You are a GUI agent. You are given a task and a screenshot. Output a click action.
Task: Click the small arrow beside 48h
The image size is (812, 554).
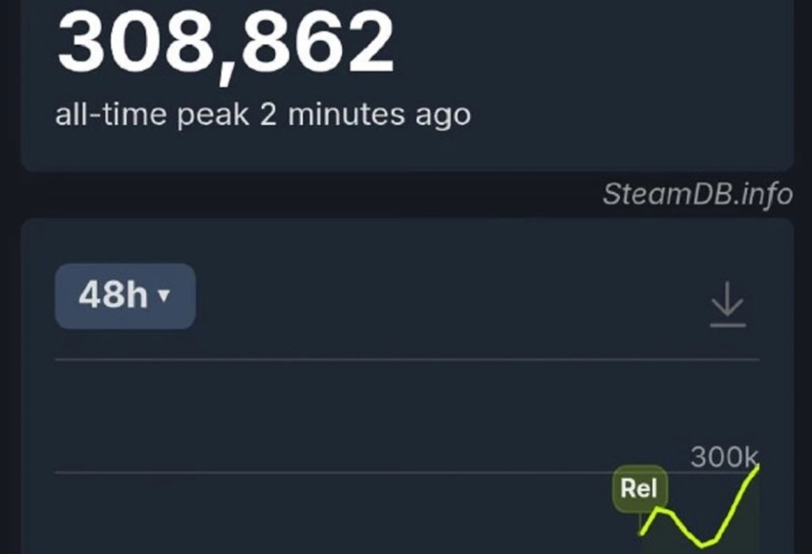pos(163,296)
